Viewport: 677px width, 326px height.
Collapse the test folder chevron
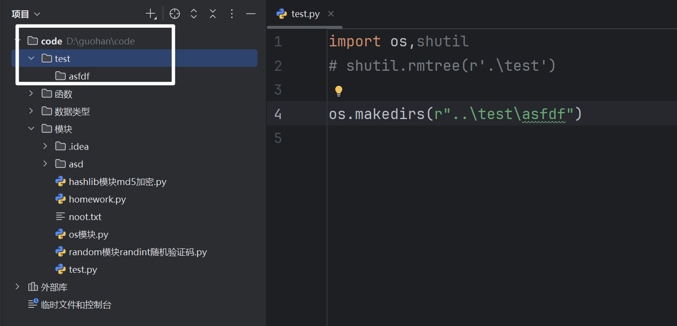(x=32, y=59)
